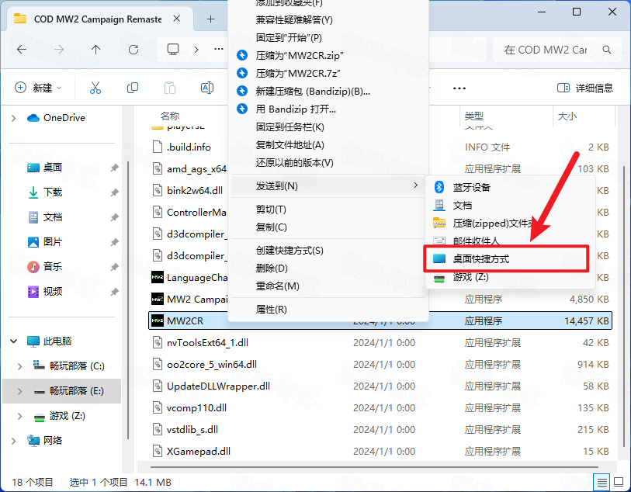Choose Copy in the context menu

coord(271,227)
